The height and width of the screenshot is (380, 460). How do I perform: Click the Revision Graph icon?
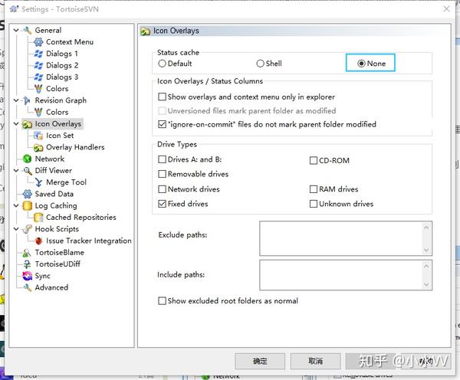[x=27, y=100]
